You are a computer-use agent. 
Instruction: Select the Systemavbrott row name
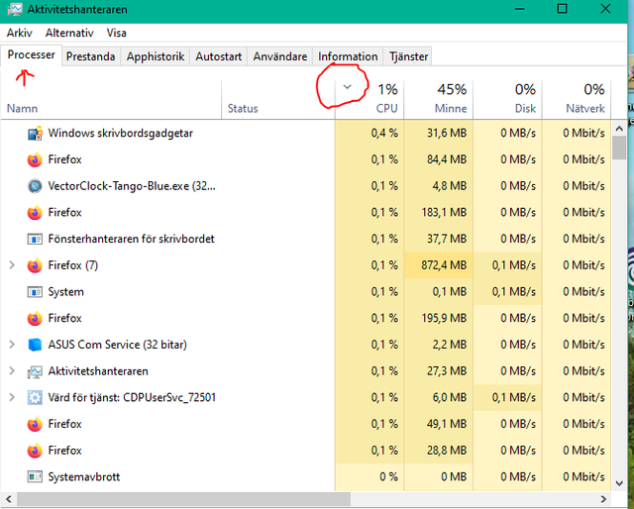[x=84, y=477]
